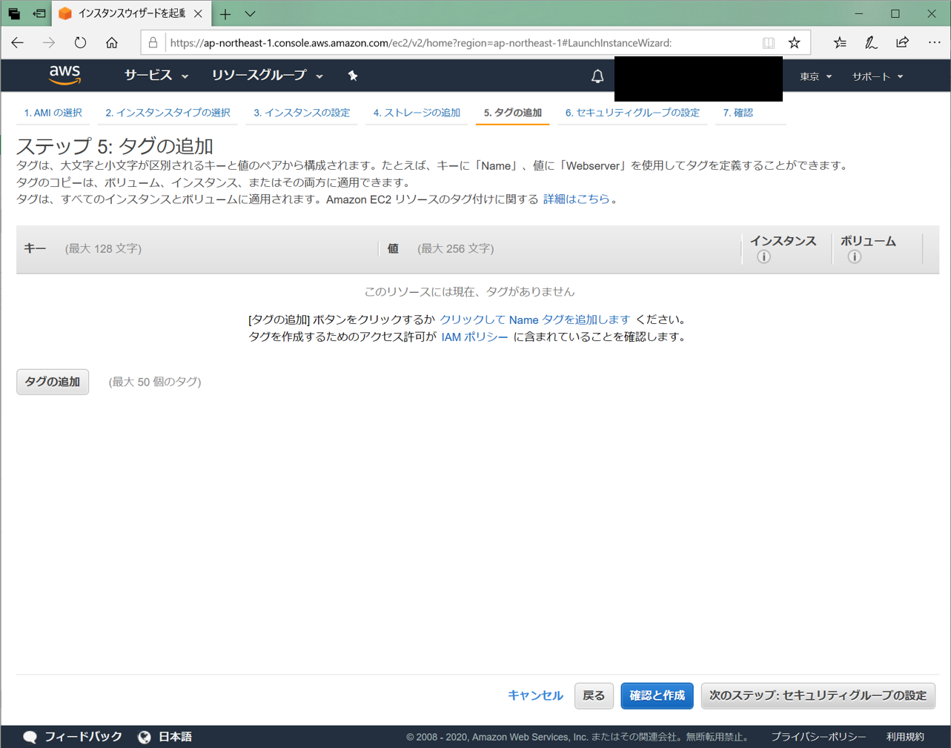This screenshot has width=951, height=748.
Task: Click the browser back arrow
Action: coord(18,43)
